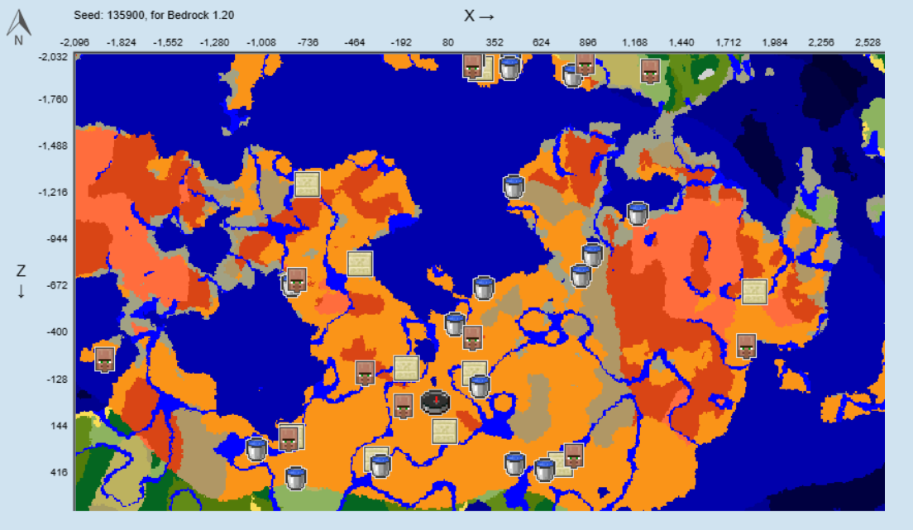Select the lone map-scroll marker in the northwest desert
Viewport: 913px width, 530px height.
click(x=307, y=184)
